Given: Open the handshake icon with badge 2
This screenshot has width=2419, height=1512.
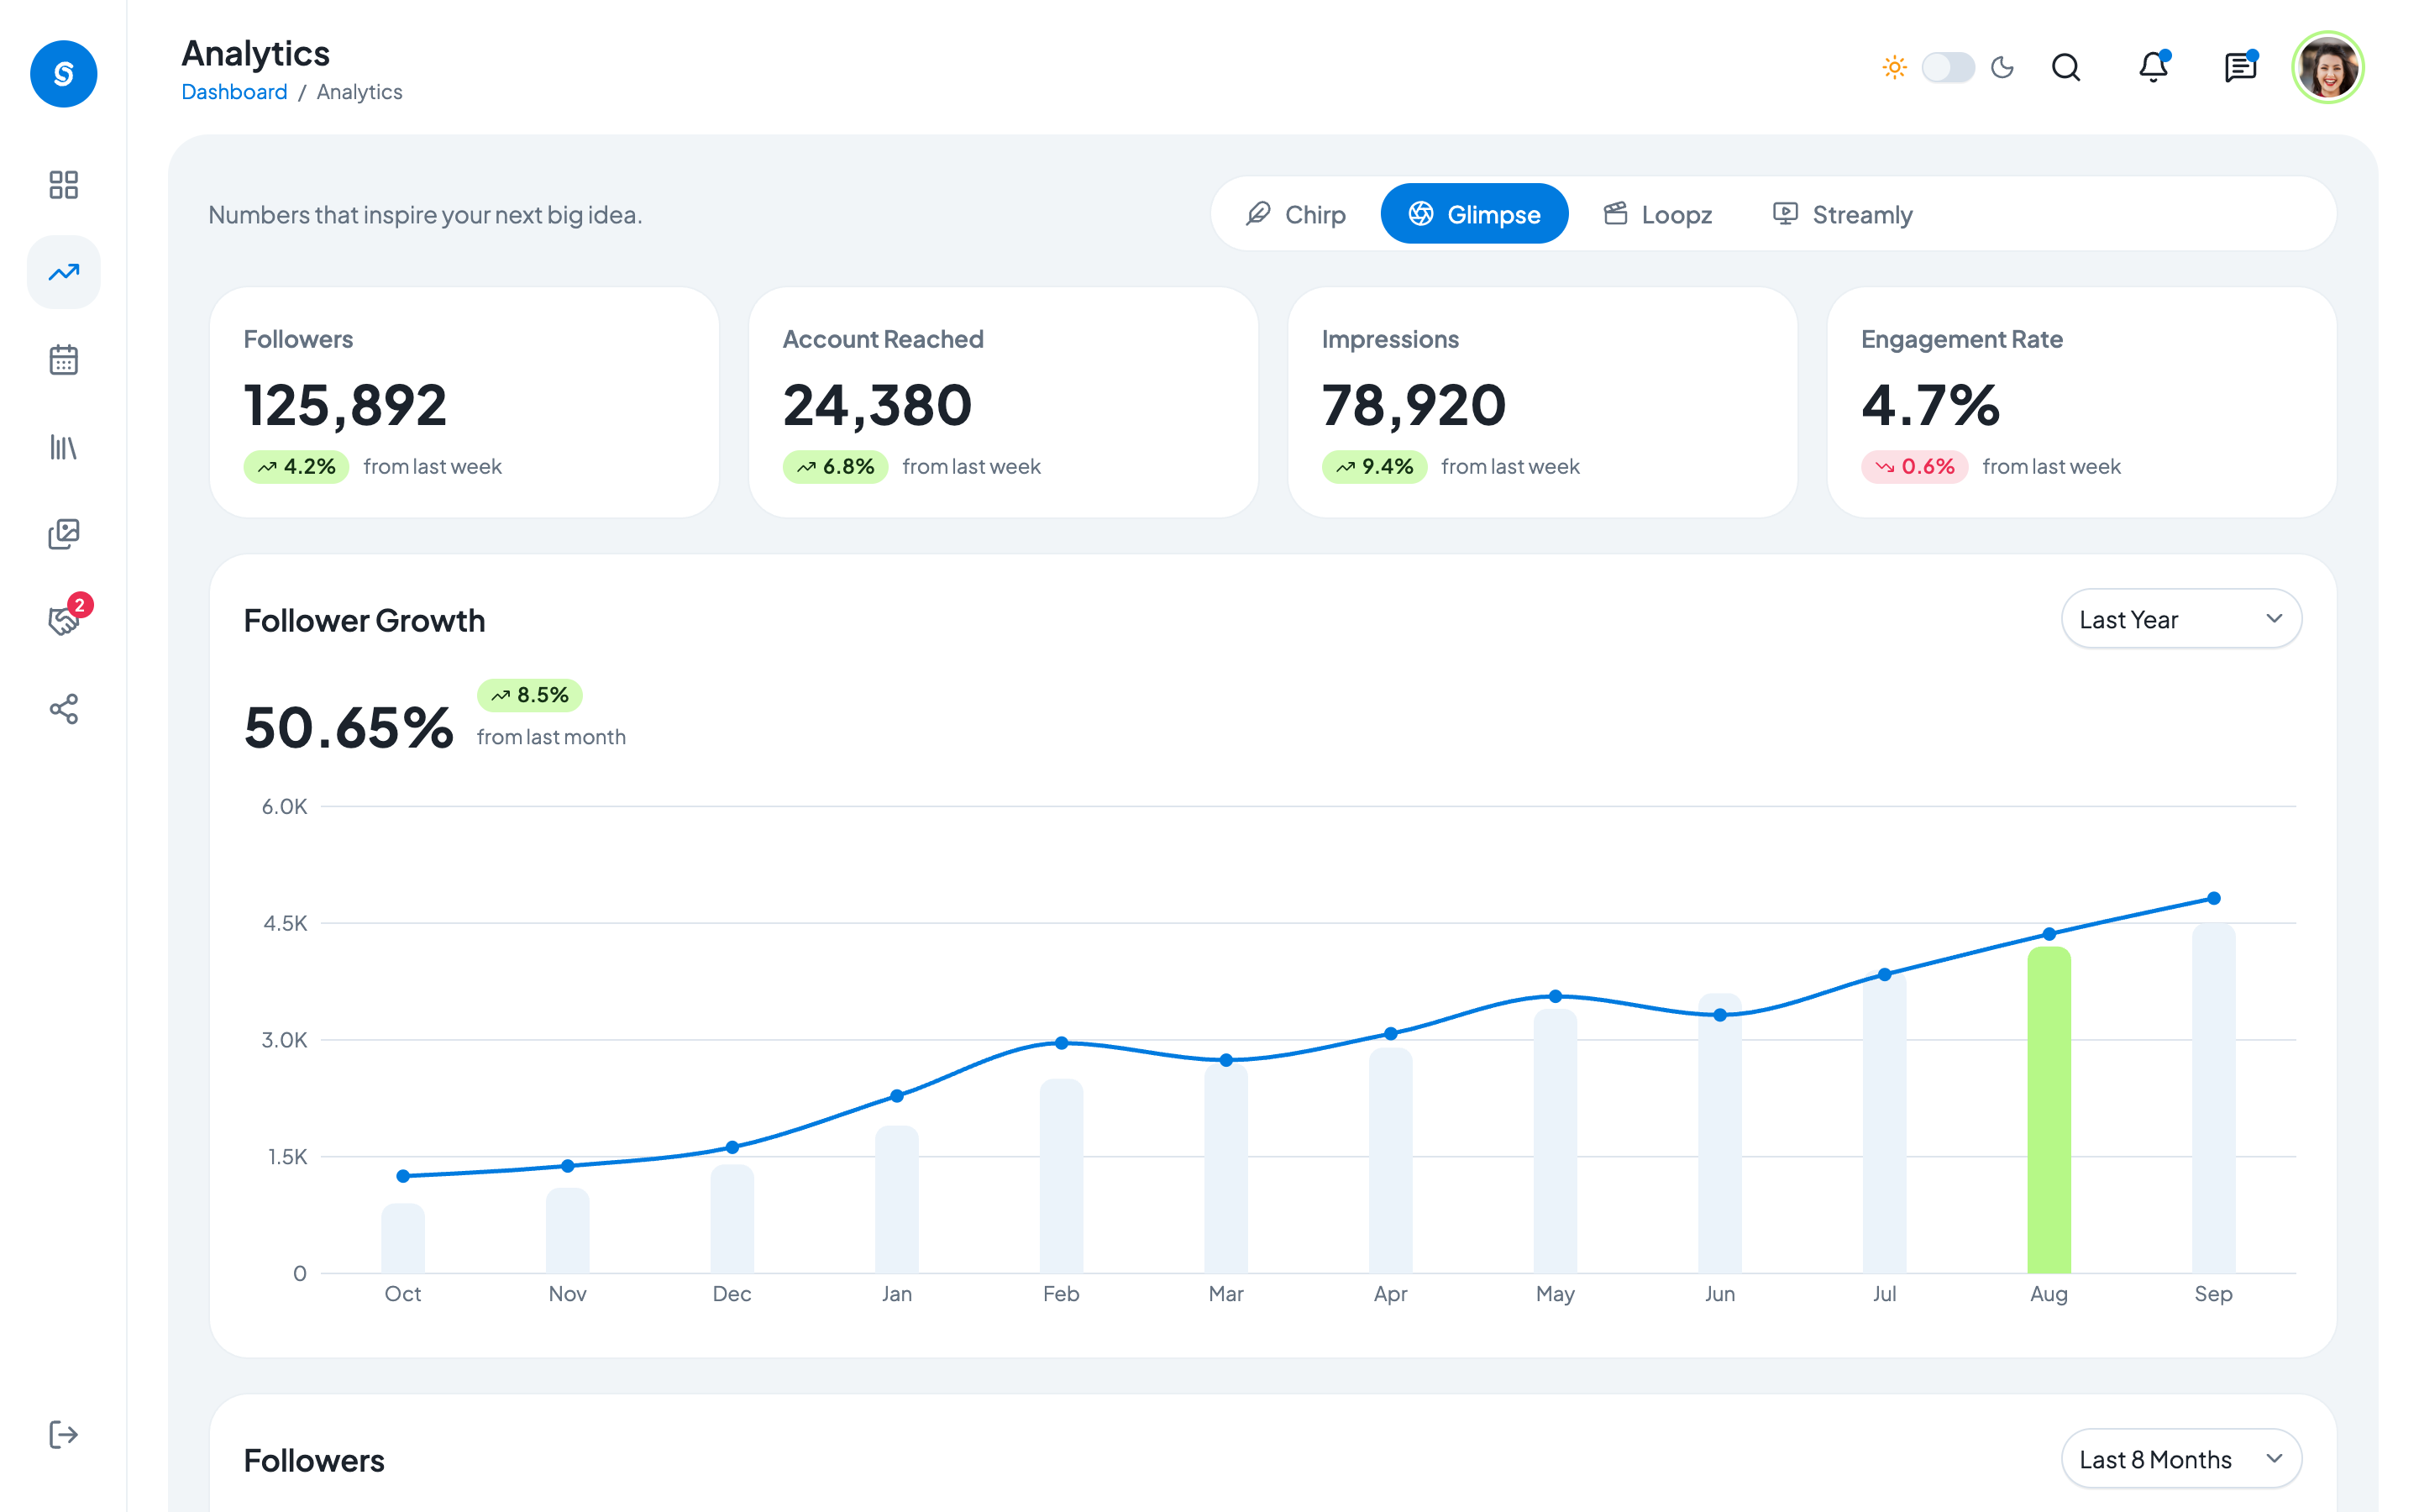Looking at the screenshot, I should pyautogui.click(x=63, y=621).
